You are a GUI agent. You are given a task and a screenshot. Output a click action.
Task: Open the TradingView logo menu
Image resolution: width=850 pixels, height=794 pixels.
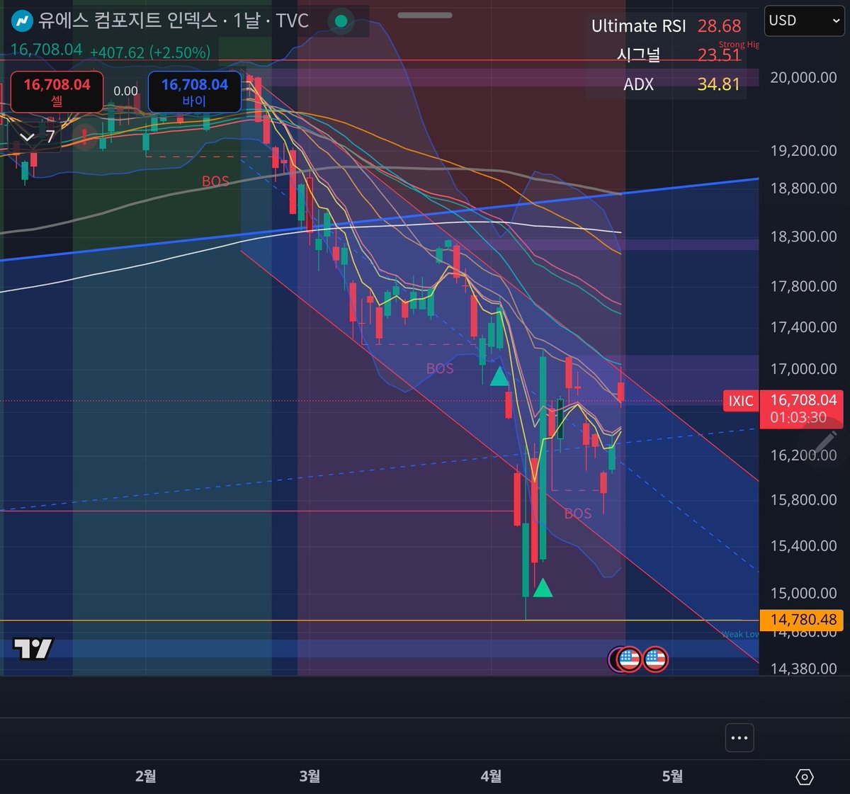click(34, 647)
